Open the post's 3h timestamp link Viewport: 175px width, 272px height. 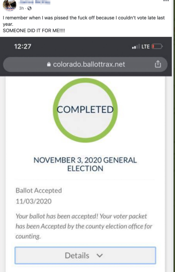click(x=22, y=8)
